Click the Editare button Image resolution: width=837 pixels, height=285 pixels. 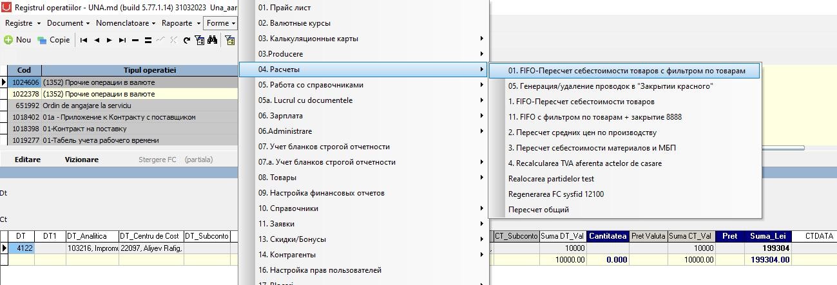tap(28, 160)
